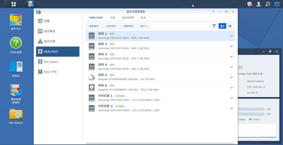Click the 6% usage bar in widget

(251, 114)
